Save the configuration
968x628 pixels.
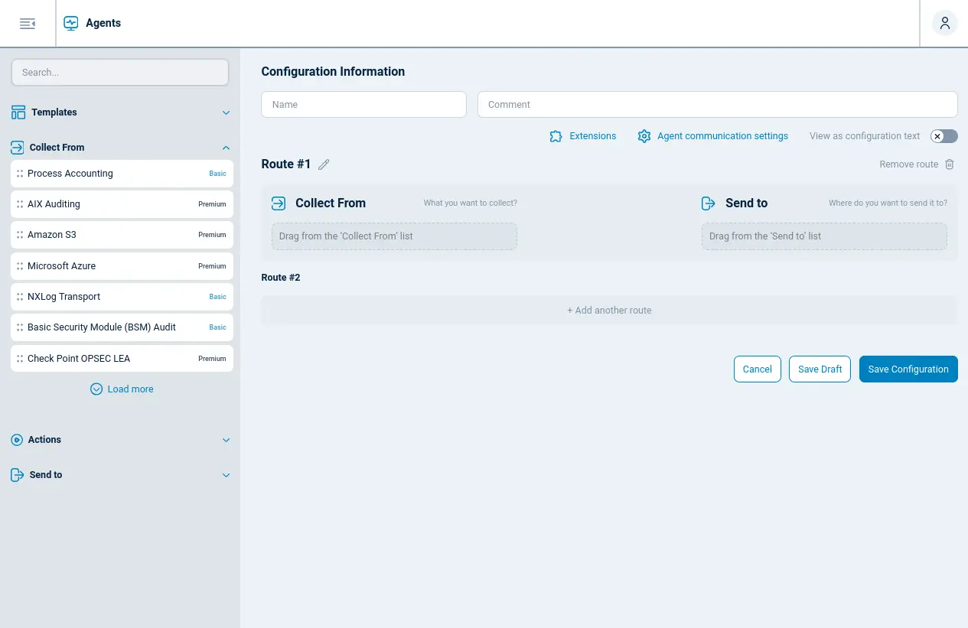908,369
